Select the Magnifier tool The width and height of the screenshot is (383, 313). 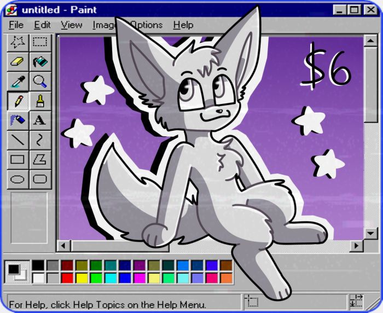point(39,82)
